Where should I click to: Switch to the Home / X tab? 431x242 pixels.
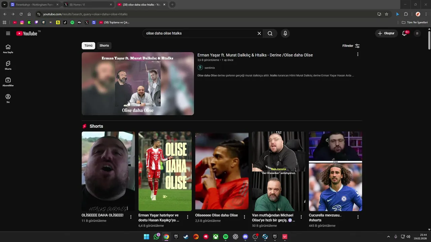click(x=88, y=5)
